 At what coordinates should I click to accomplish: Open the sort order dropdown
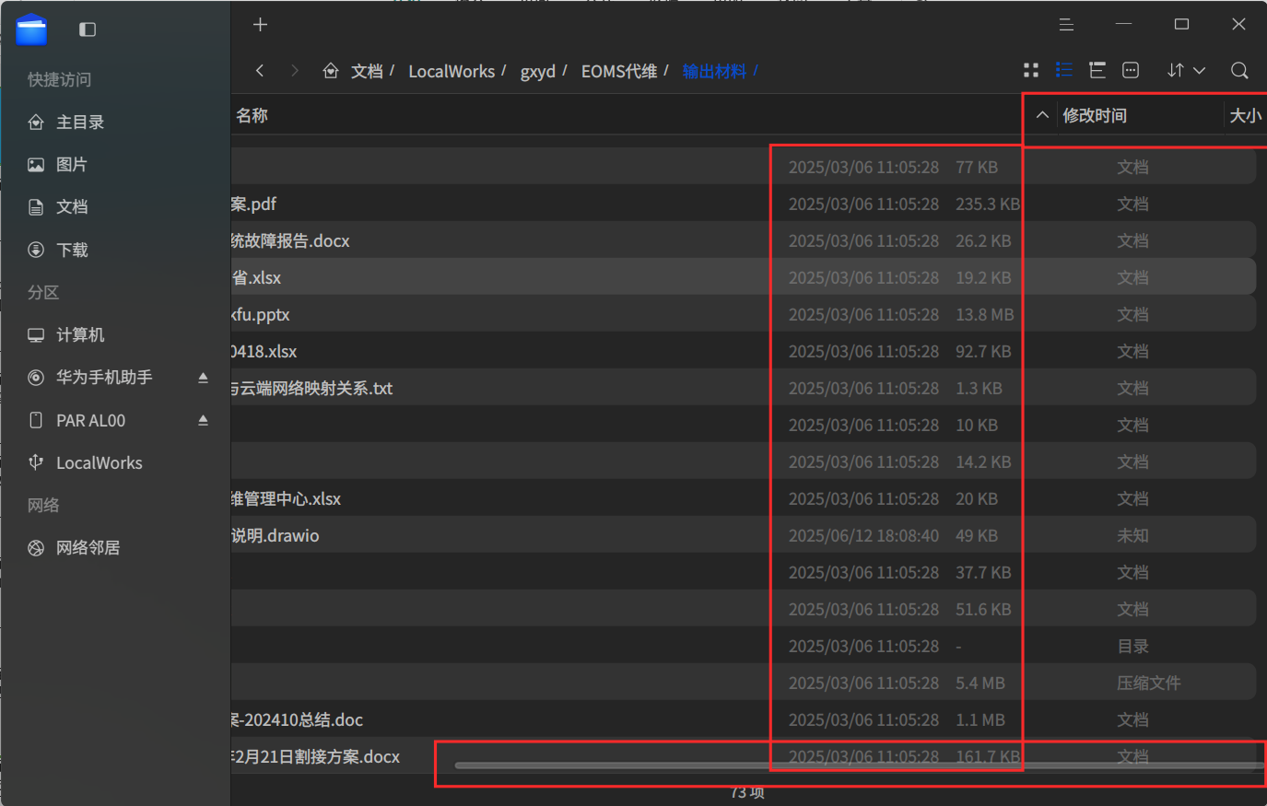pos(1186,71)
